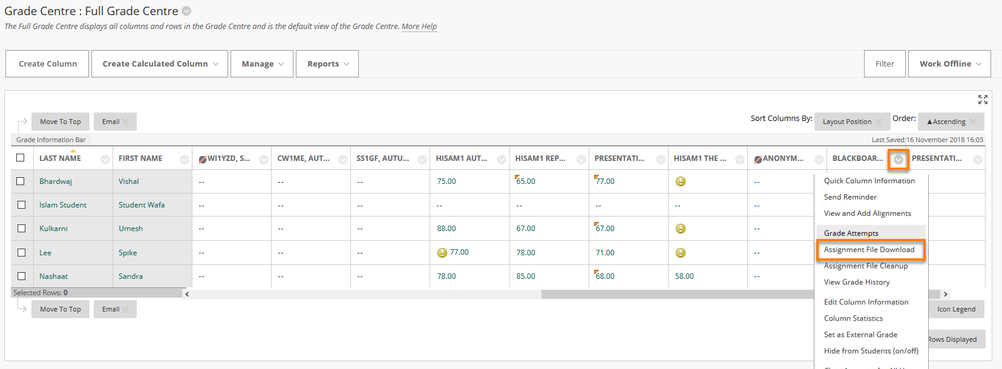Image resolution: width=1002 pixels, height=369 pixels.
Task: Choose View Grade History
Action: 857,282
